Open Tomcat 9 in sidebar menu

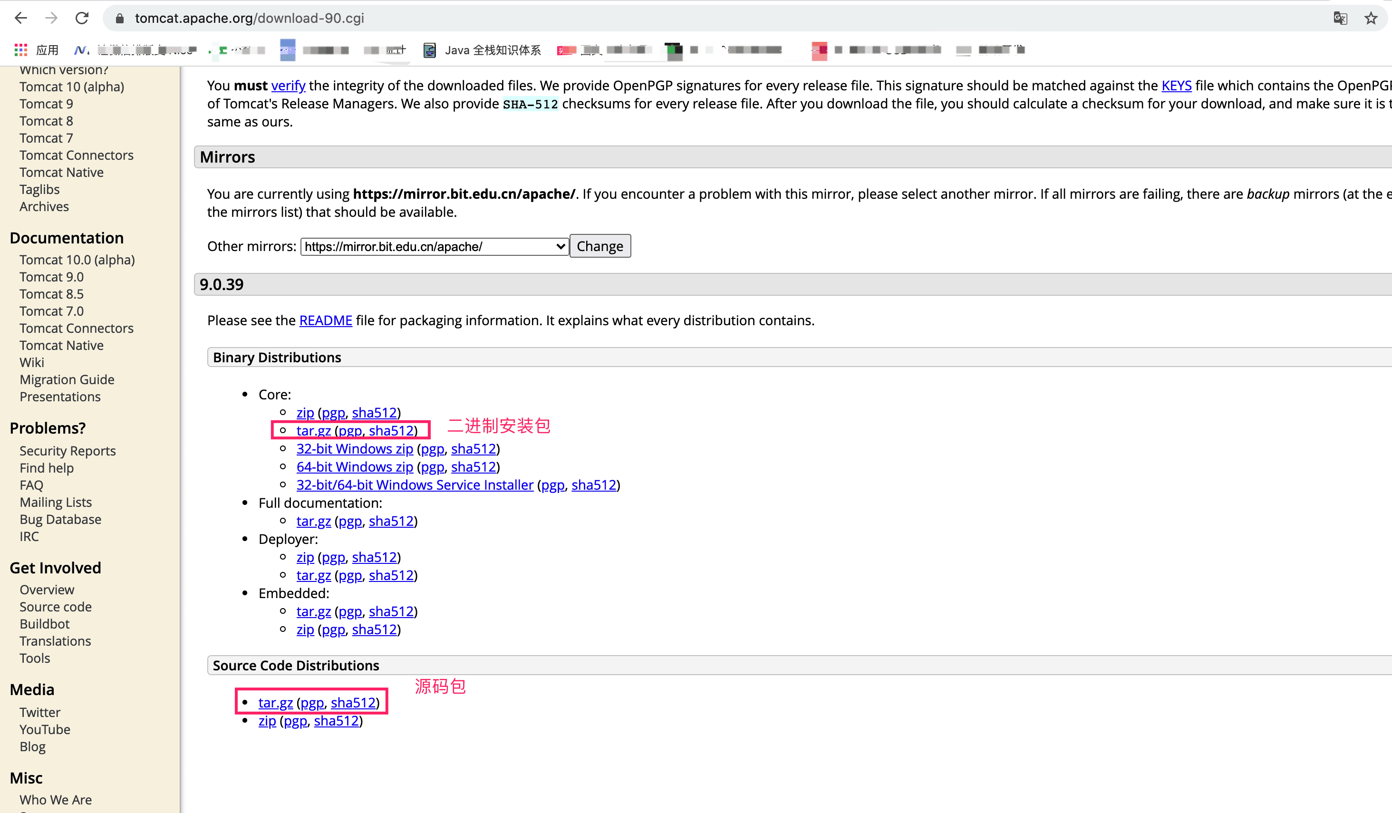[46, 104]
